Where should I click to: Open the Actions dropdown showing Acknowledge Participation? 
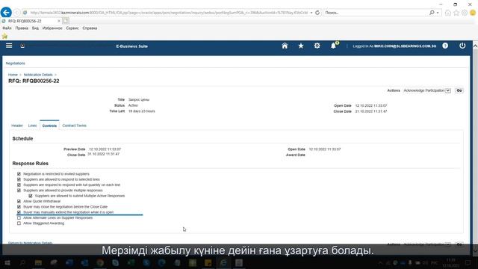pyautogui.click(x=426, y=90)
